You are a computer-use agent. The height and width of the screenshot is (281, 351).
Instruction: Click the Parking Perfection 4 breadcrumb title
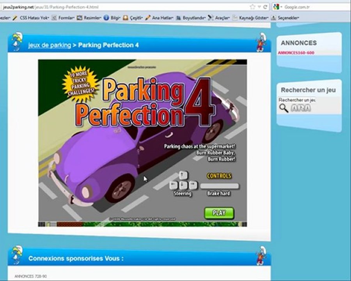pos(108,45)
